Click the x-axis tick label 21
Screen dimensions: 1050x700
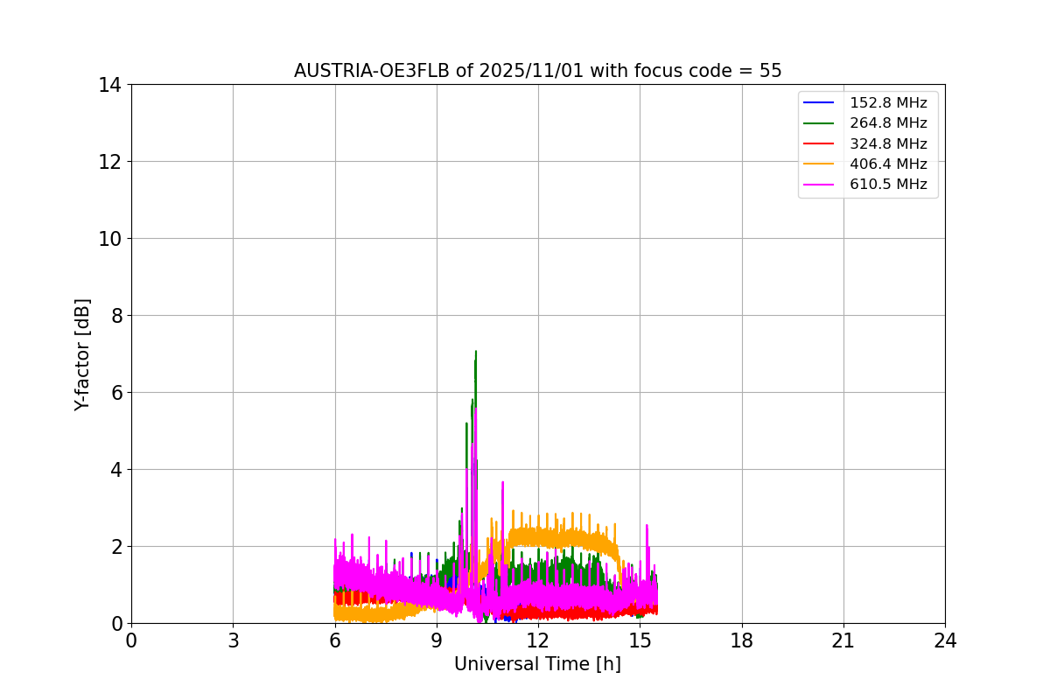[x=843, y=640]
